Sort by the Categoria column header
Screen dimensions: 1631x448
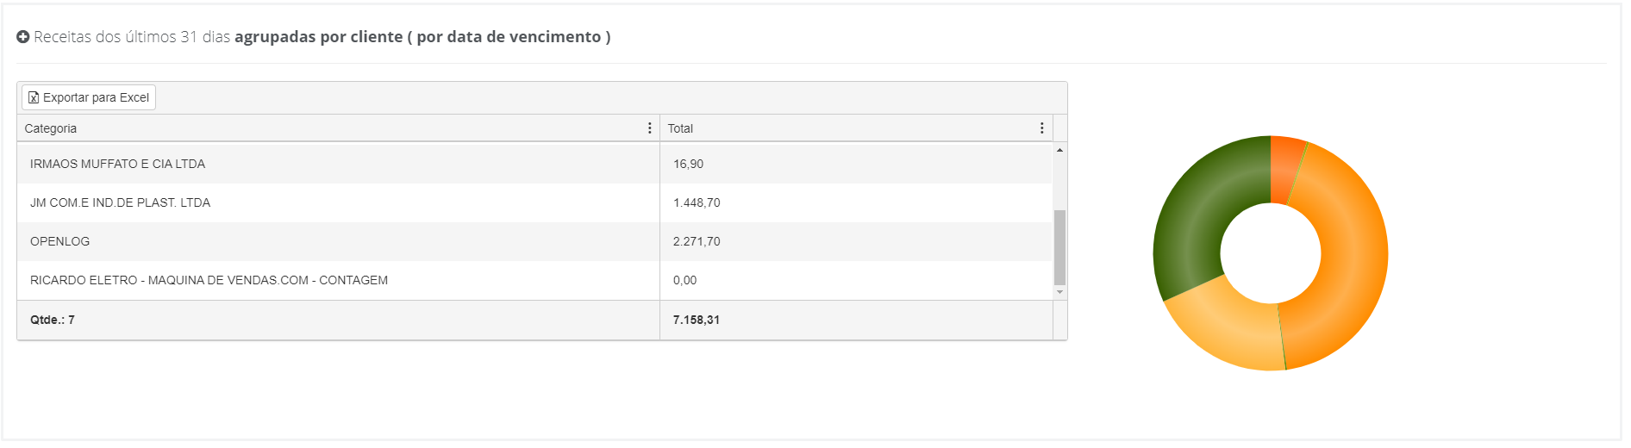click(51, 128)
